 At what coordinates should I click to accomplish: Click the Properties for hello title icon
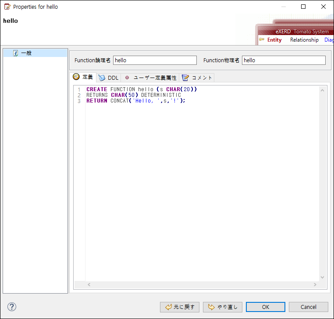(x=7, y=7)
